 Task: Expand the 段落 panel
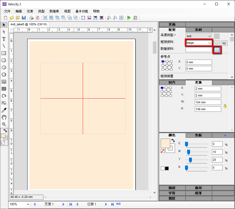[x=199, y=193]
